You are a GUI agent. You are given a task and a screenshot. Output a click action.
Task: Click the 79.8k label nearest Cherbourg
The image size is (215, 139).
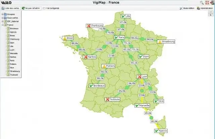(102, 29)
